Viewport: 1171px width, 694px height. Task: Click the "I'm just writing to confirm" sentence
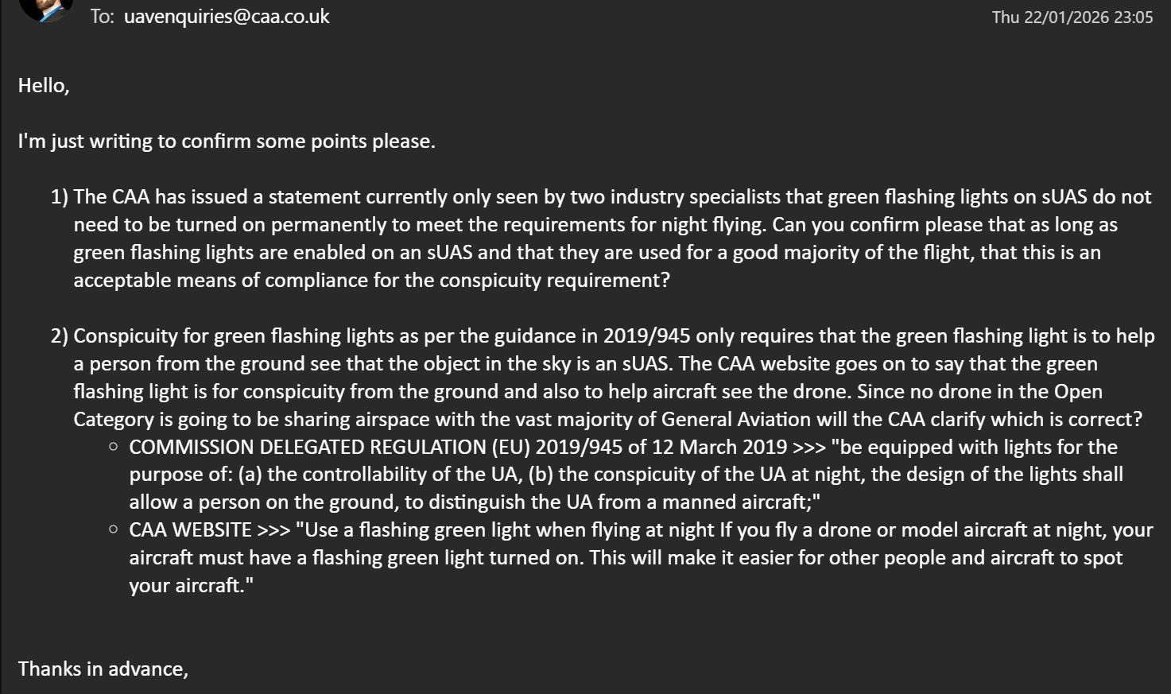227,142
